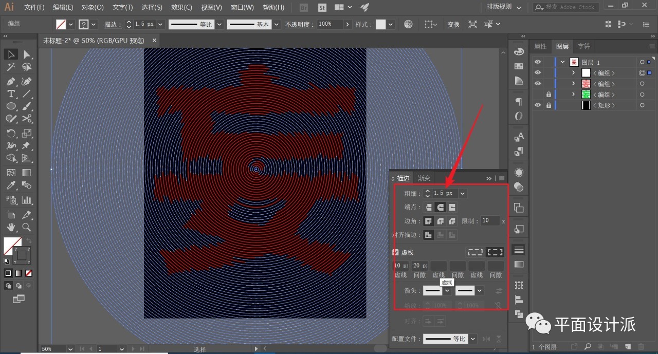Open the 对象(O) menu
658x354 pixels.
93,8
